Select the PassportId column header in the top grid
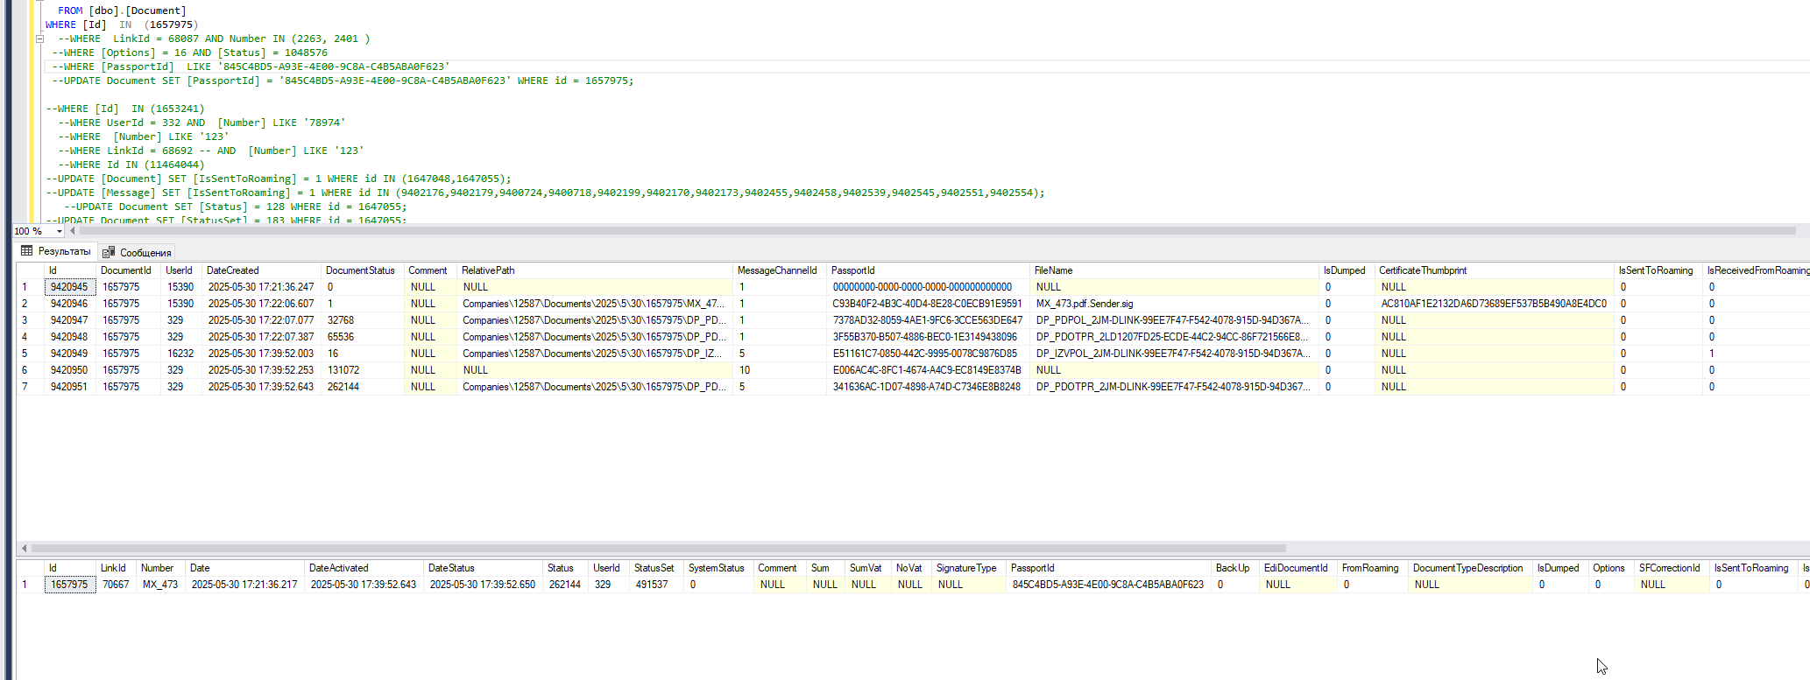Image resolution: width=1810 pixels, height=680 pixels. click(x=852, y=270)
